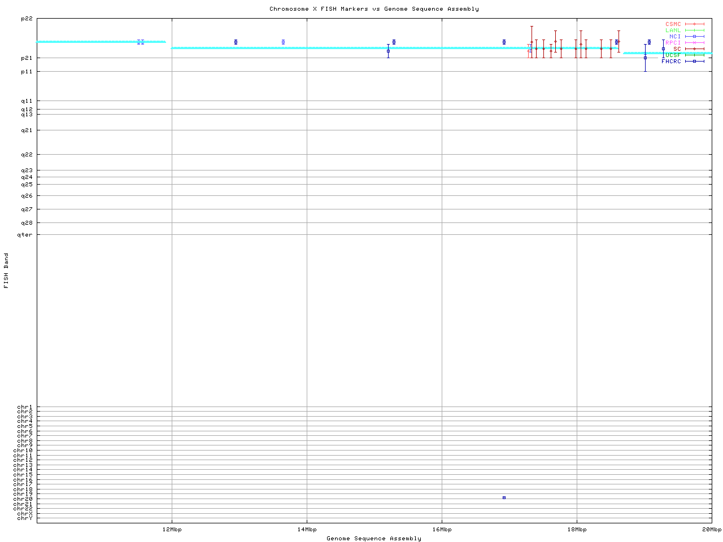Click the CSMC legend label text
The image size is (723, 542).
coord(673,24)
